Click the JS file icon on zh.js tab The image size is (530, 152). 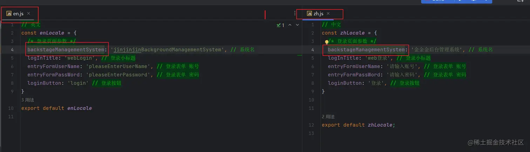309,14
